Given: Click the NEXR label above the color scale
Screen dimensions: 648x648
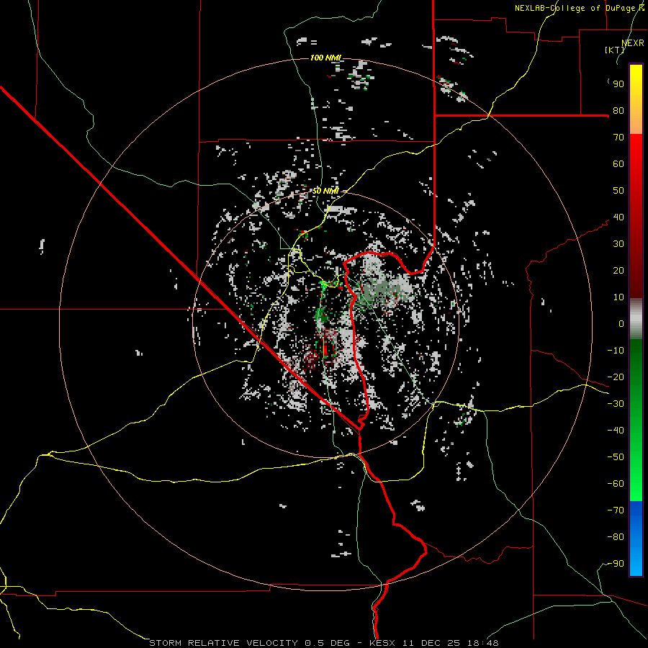Looking at the screenshot, I should tap(633, 43).
